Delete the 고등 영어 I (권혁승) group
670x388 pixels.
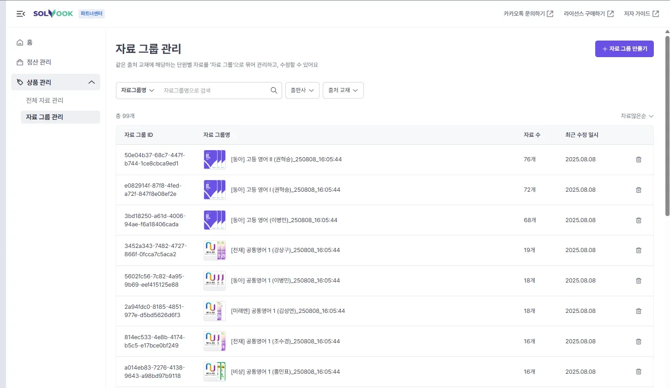tap(639, 190)
